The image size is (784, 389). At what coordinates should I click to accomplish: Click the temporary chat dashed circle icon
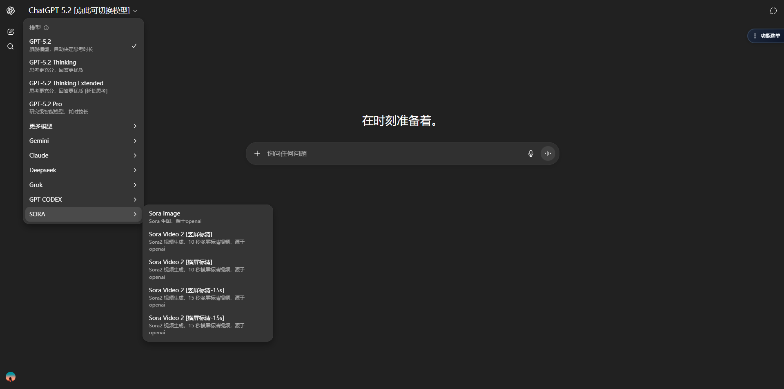[773, 11]
